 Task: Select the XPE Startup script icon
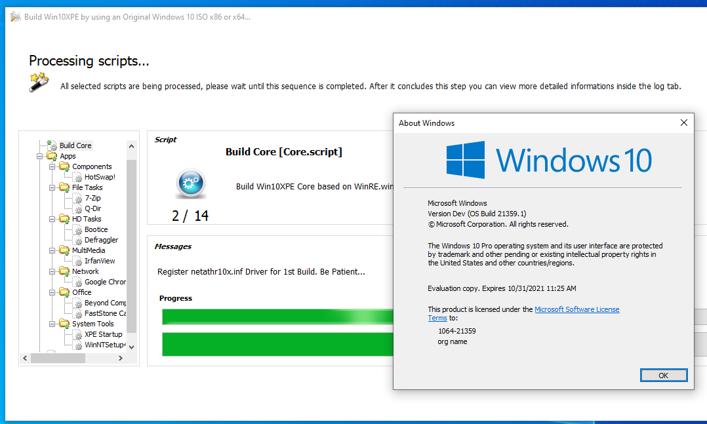(x=77, y=335)
